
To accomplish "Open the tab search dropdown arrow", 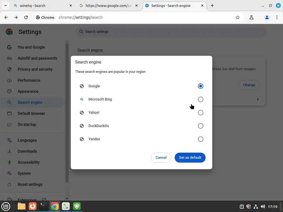I will 6,6.
